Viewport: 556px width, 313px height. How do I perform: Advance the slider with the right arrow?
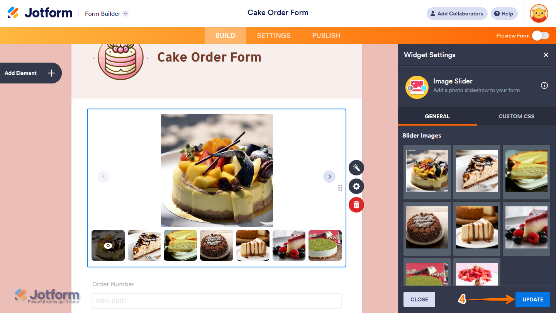click(x=329, y=177)
